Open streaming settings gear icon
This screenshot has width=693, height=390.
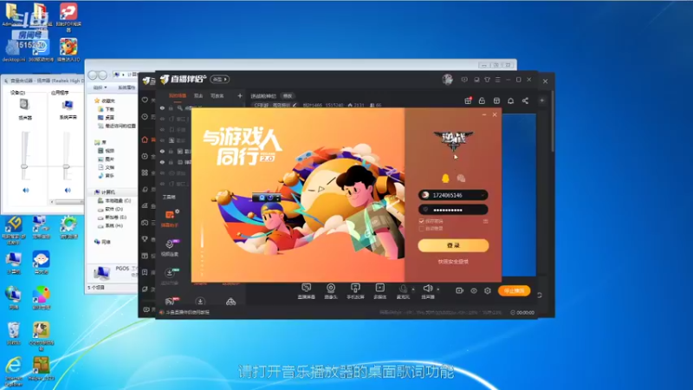coord(488,290)
